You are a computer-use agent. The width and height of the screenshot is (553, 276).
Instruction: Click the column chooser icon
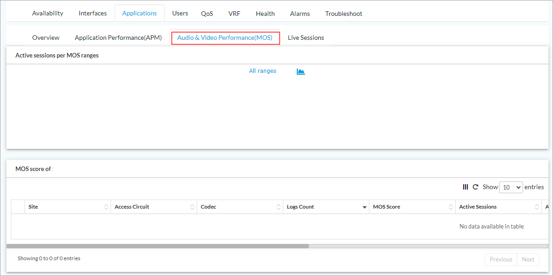pyautogui.click(x=466, y=187)
